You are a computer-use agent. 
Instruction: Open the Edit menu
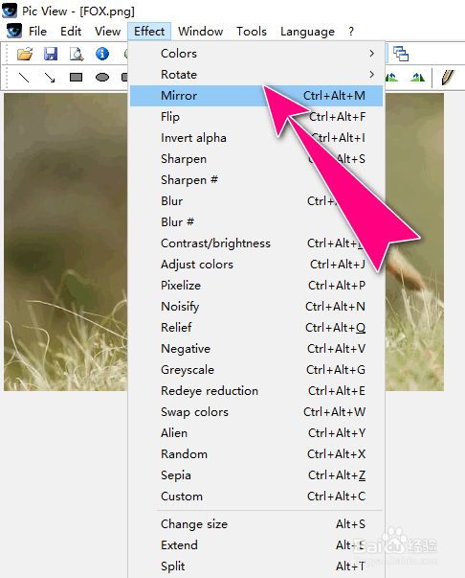click(x=71, y=32)
